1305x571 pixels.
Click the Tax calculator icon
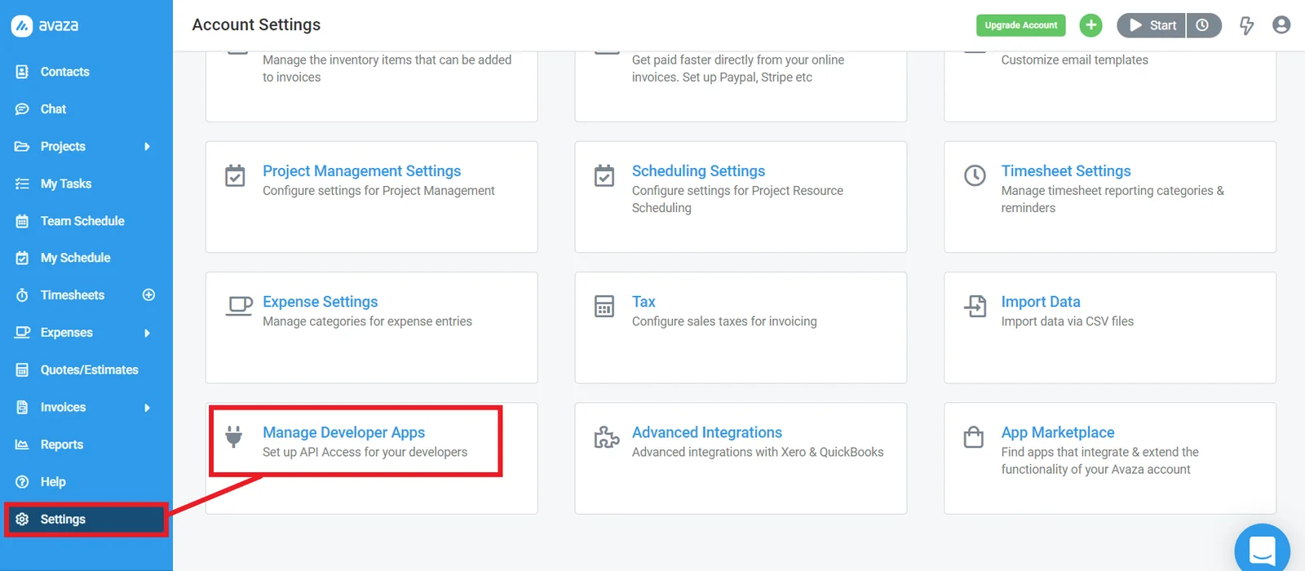pos(604,306)
